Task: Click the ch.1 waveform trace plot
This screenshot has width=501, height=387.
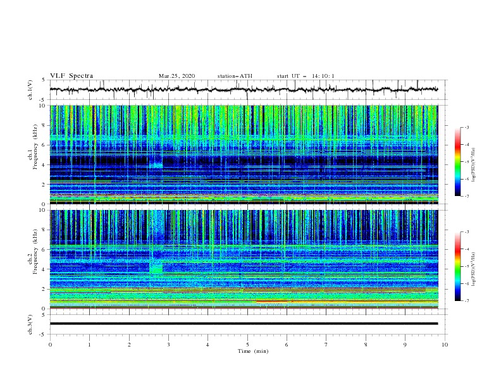Action: (x=244, y=90)
